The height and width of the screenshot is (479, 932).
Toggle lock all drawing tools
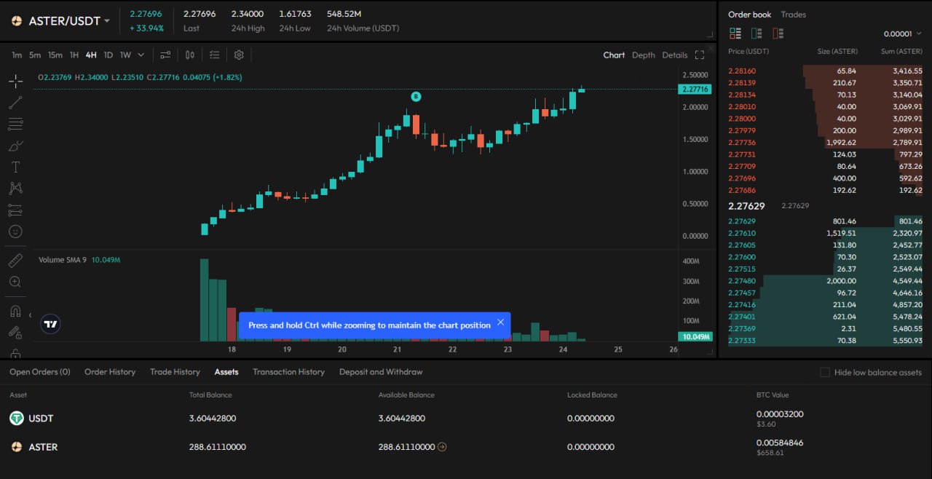(x=15, y=353)
